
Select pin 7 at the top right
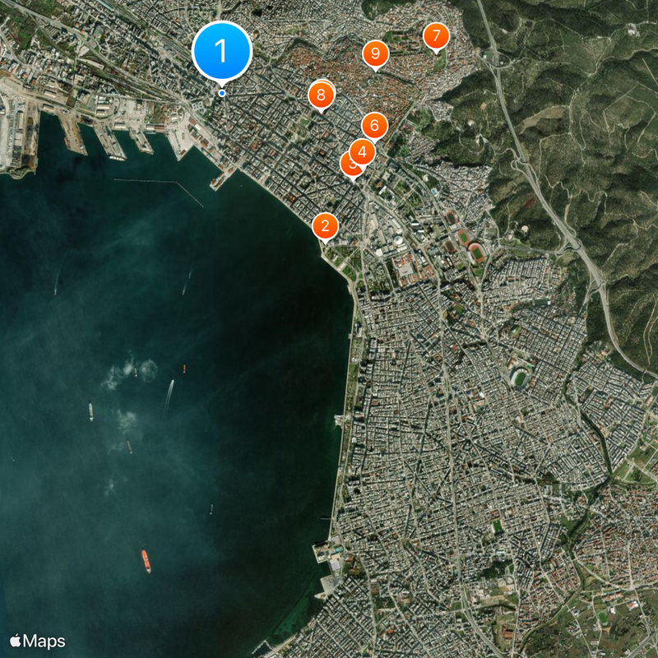click(x=438, y=36)
